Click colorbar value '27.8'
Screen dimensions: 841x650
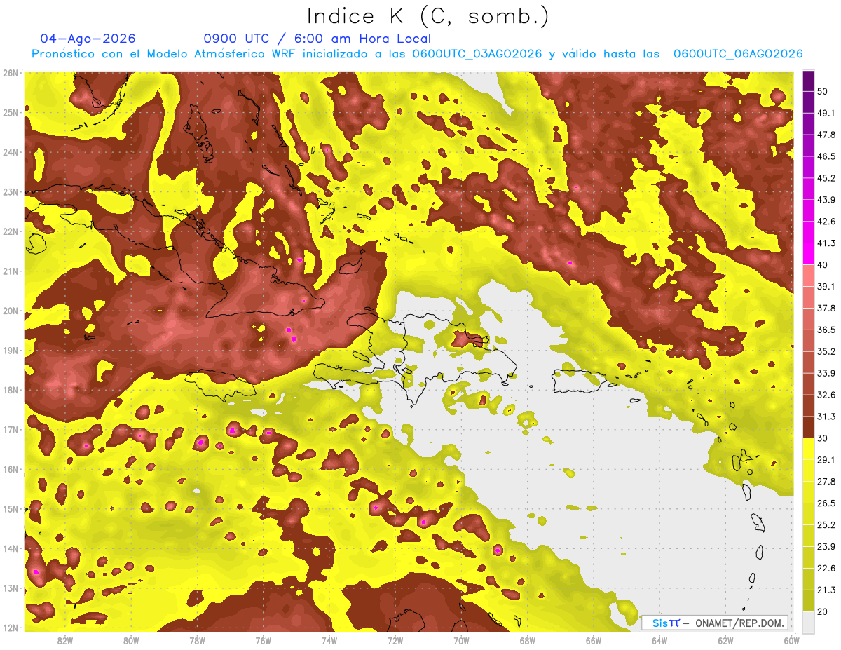(x=826, y=482)
